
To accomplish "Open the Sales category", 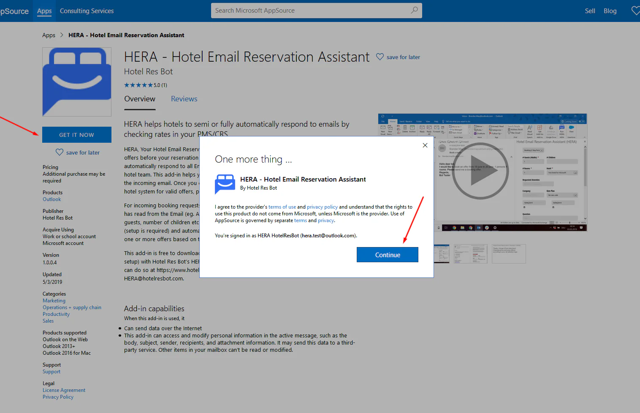I will [48, 321].
